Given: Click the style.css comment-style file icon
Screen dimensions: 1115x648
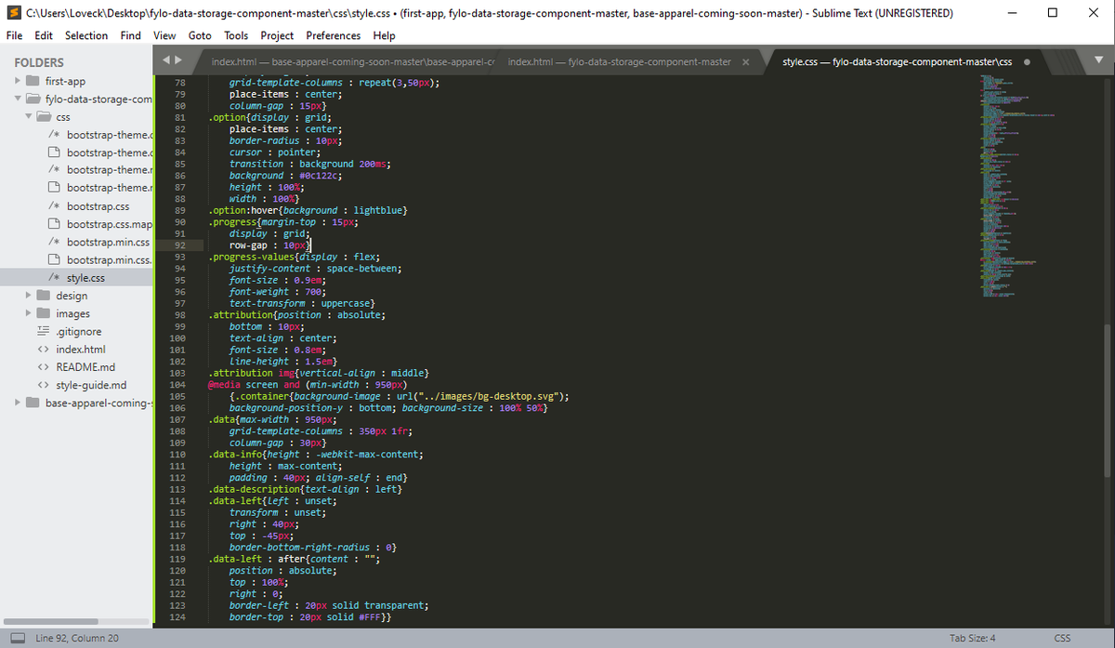Looking at the screenshot, I should (55, 278).
